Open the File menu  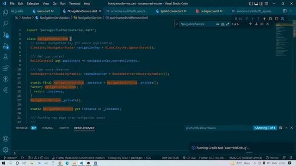pyautogui.click(x=12, y=4)
